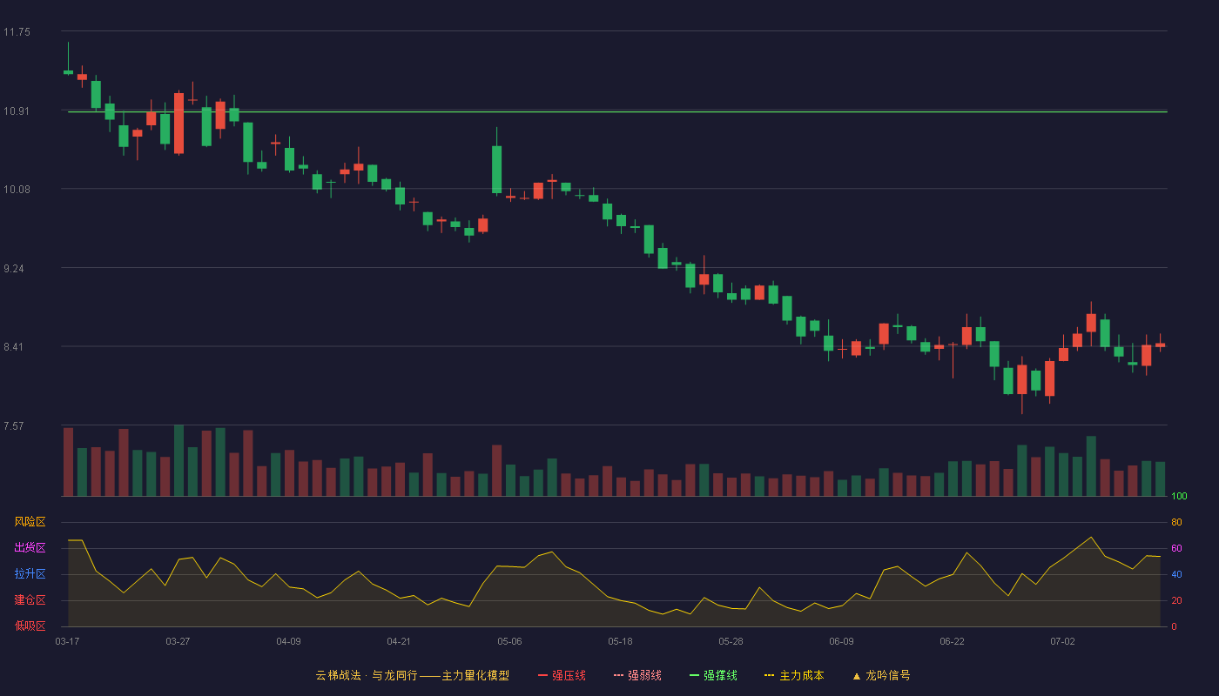Click the 05-28 date label
This screenshot has height=696, width=1219.
(x=731, y=641)
